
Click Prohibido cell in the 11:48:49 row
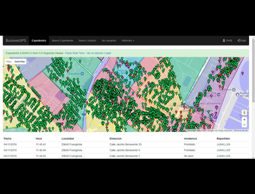tap(189, 150)
